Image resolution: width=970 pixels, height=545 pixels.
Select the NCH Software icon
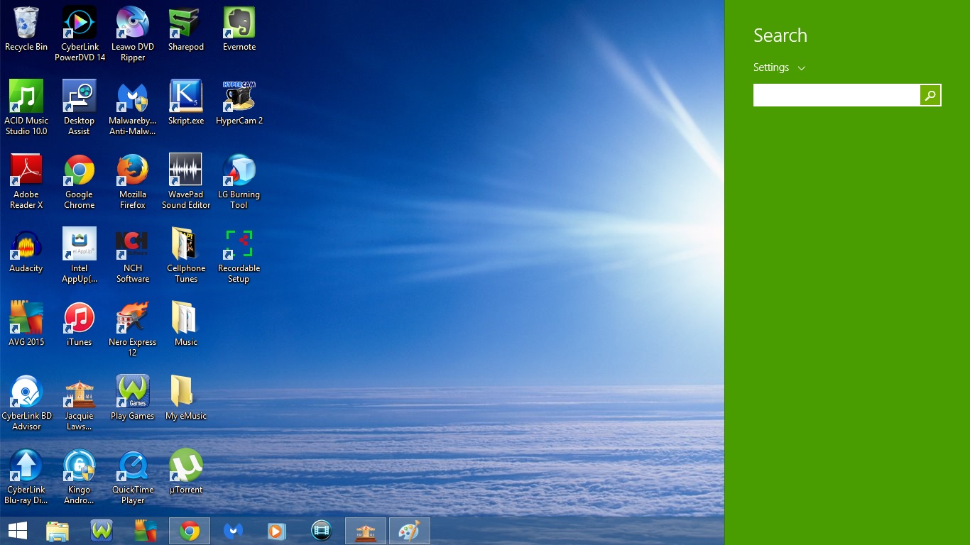pos(133,255)
